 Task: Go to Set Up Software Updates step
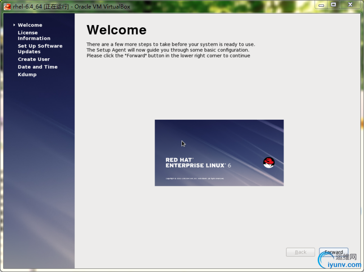point(40,48)
